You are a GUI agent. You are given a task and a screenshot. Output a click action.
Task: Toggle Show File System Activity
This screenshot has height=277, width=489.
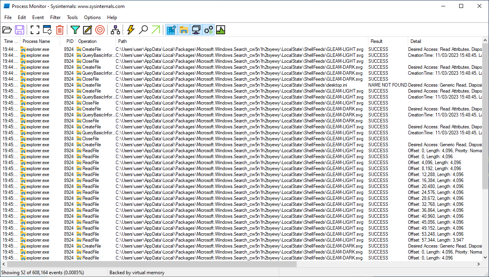pyautogui.click(x=184, y=30)
